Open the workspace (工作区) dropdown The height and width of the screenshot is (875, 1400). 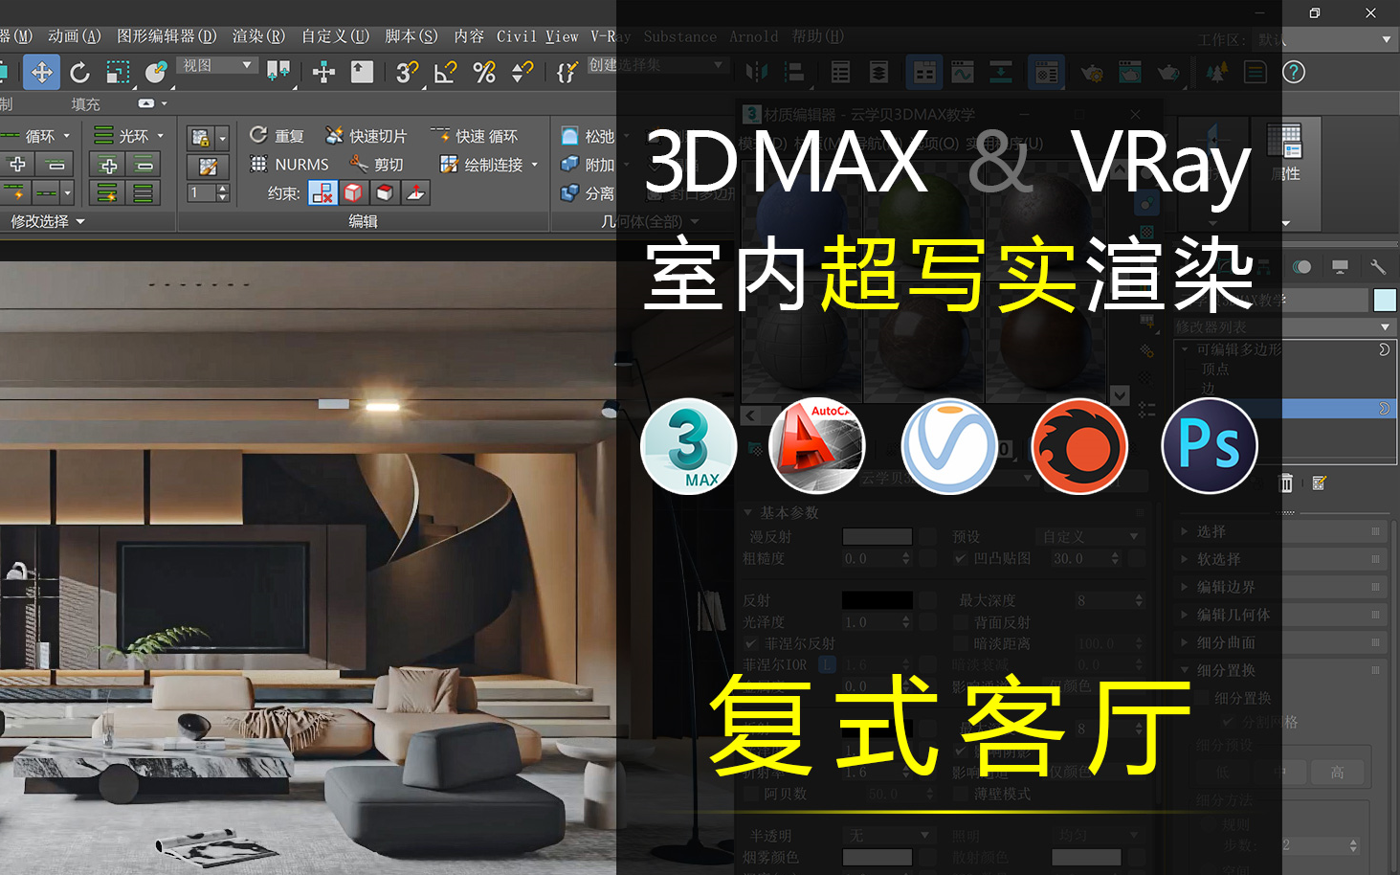(x=1325, y=39)
